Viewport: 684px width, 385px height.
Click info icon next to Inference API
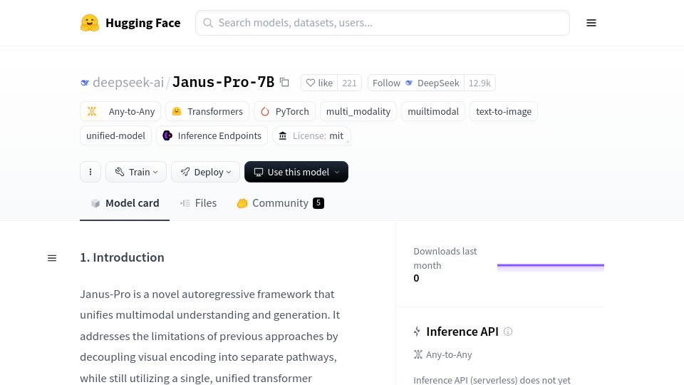[508, 332]
